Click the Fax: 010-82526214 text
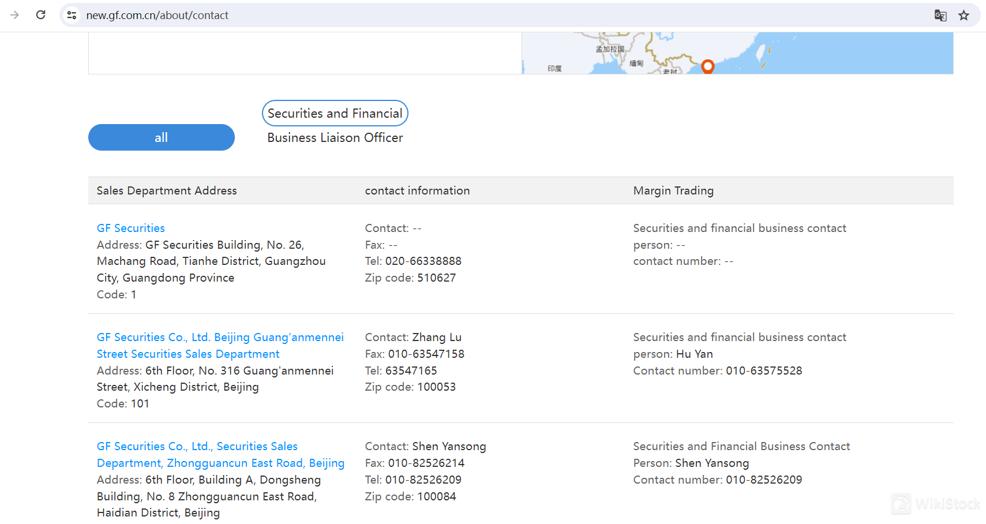Screen dimensions: 986x524 click(x=415, y=463)
